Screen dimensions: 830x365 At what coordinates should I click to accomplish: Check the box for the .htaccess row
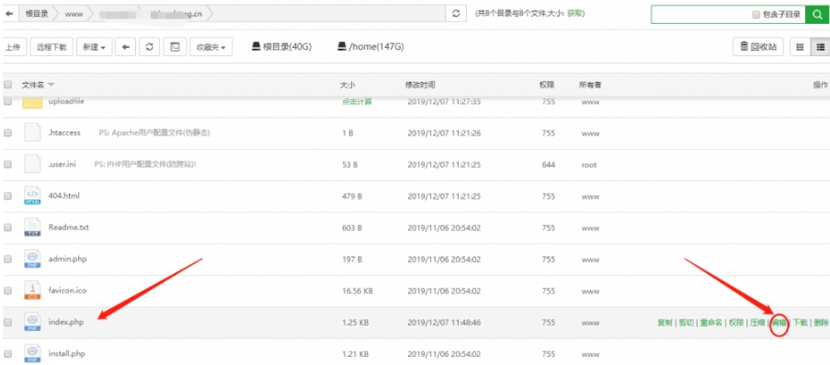pyautogui.click(x=8, y=133)
